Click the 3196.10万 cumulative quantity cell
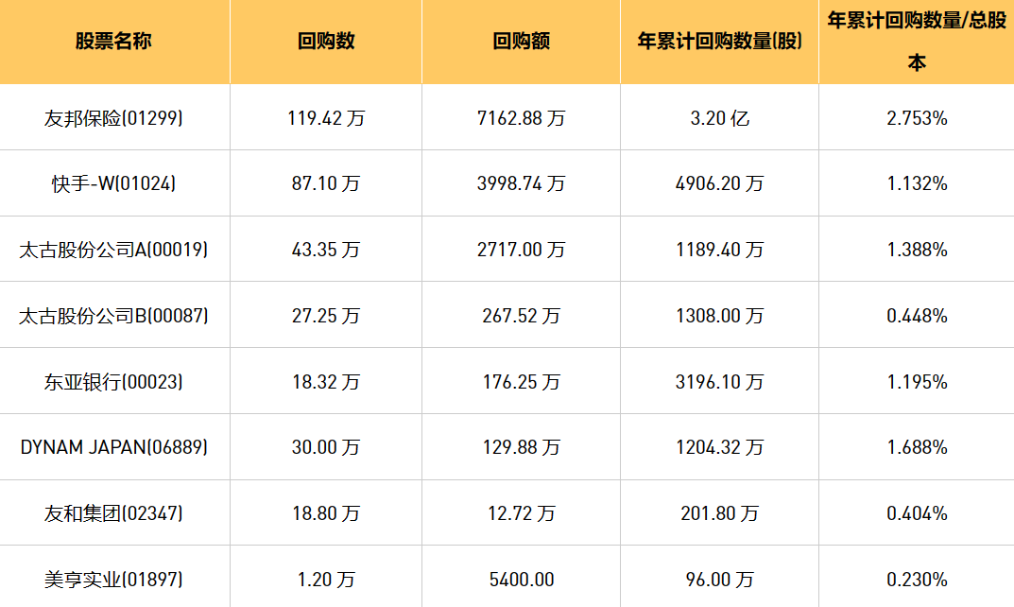Image resolution: width=1014 pixels, height=607 pixels. (719, 382)
